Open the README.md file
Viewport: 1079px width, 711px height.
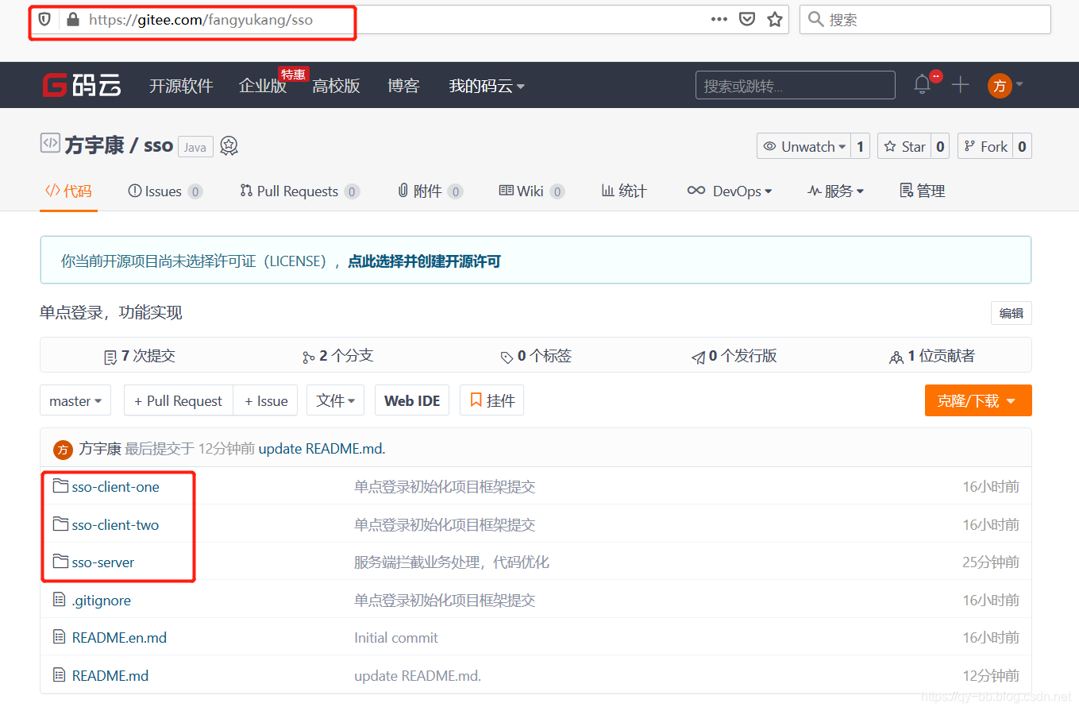tap(110, 676)
